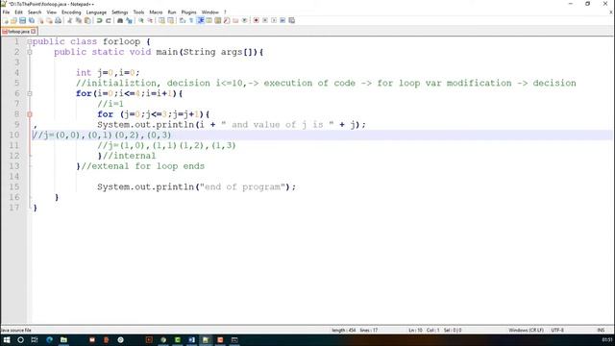Click the Copy toolbar icon

click(x=79, y=20)
